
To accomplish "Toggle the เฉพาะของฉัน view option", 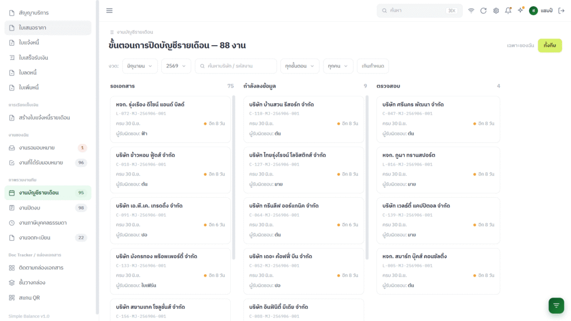I will 520,46.
